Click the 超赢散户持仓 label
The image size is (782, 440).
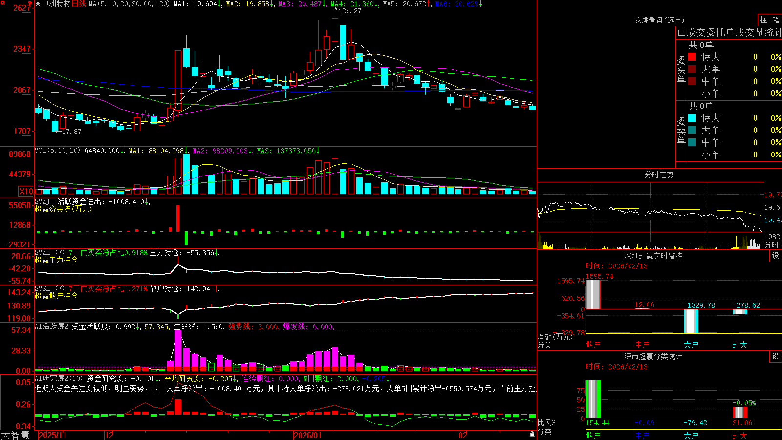[x=56, y=296]
